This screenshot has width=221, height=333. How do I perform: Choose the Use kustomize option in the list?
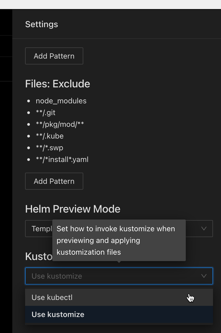[x=119, y=314]
